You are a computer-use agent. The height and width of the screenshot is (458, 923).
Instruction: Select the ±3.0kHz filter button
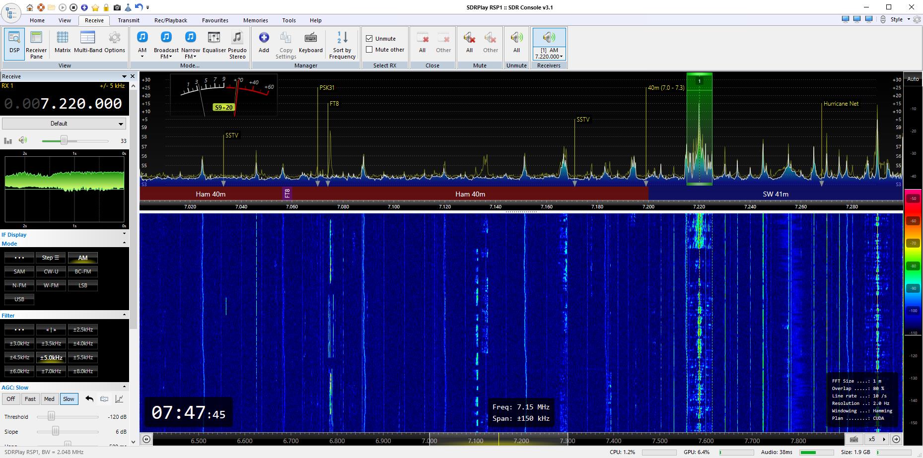[19, 343]
